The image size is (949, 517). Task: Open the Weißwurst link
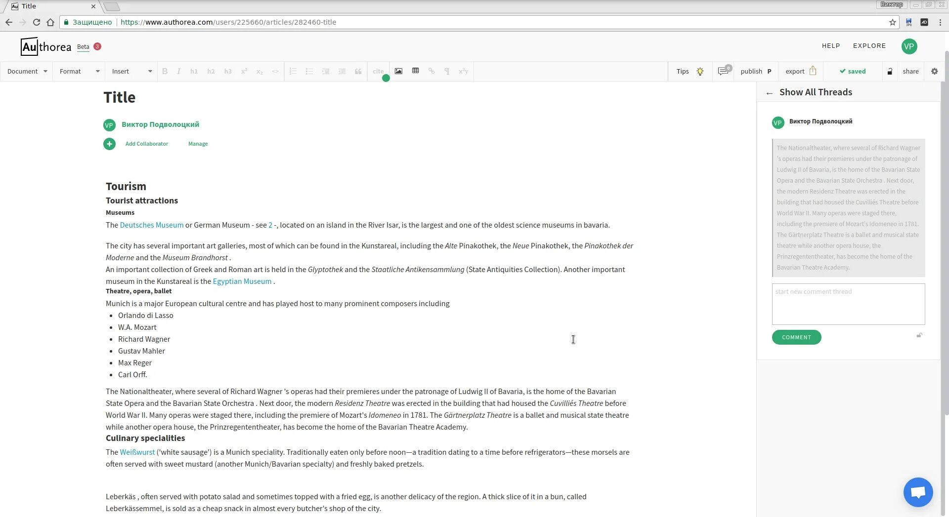coord(137,452)
